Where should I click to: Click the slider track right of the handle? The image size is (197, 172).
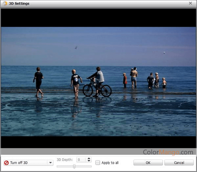(x=84, y=166)
